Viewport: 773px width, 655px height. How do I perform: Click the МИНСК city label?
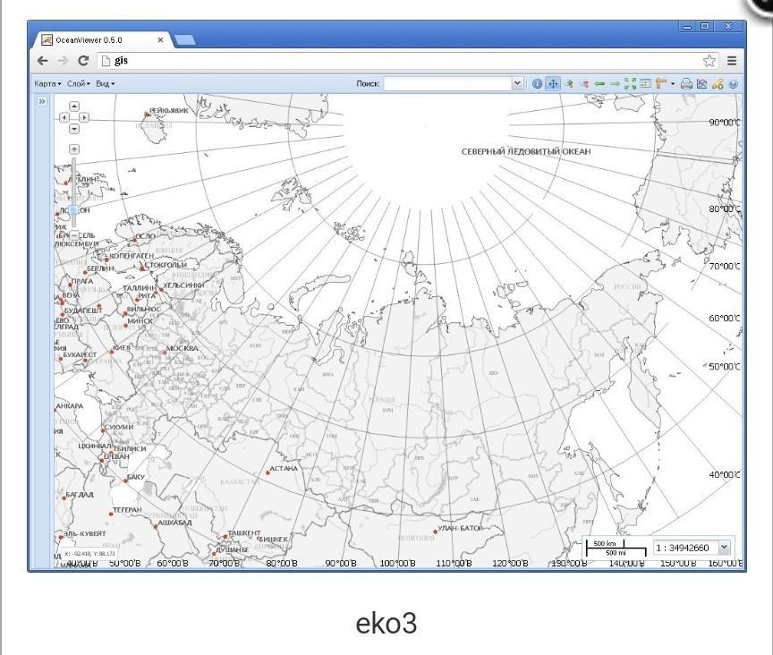(x=140, y=320)
